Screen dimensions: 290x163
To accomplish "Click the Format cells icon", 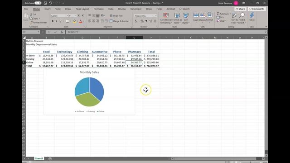I will tap(209, 15).
